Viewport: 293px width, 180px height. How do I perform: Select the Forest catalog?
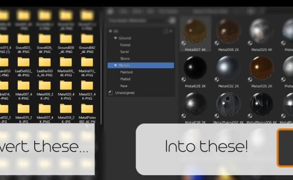coord(125,45)
